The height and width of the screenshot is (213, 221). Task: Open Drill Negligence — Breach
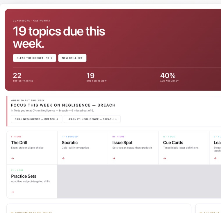37,119
